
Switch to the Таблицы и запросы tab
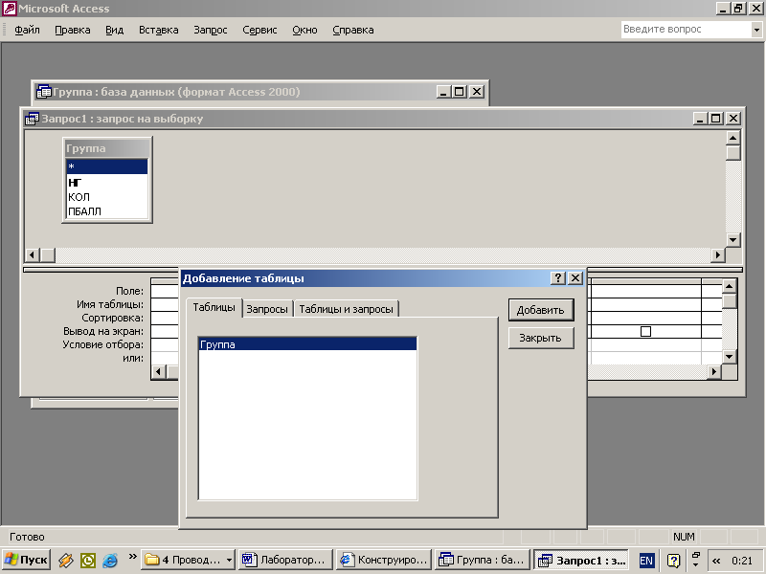[x=346, y=309]
